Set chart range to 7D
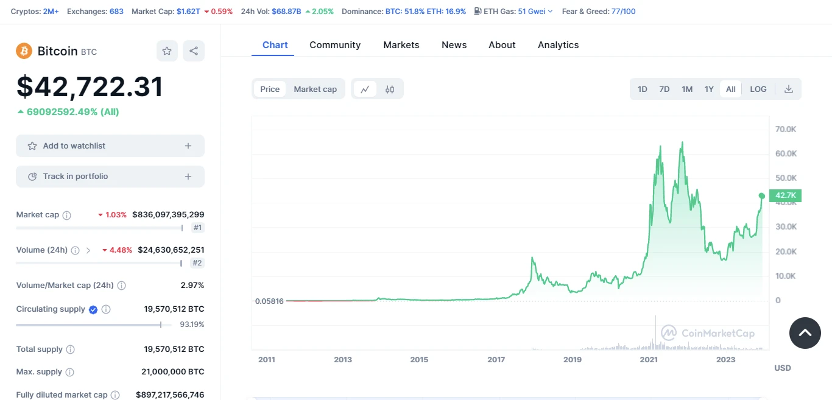 tap(665, 89)
